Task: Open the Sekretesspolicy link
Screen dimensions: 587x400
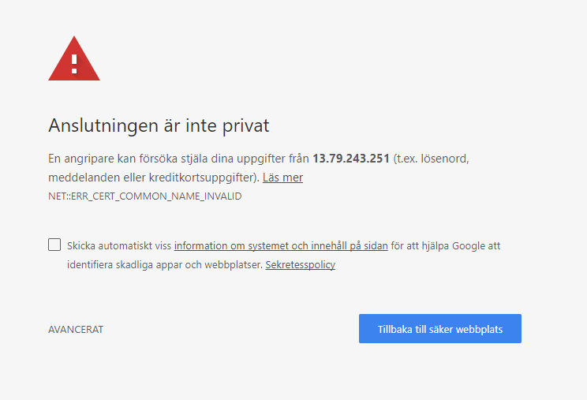Action: [x=300, y=264]
